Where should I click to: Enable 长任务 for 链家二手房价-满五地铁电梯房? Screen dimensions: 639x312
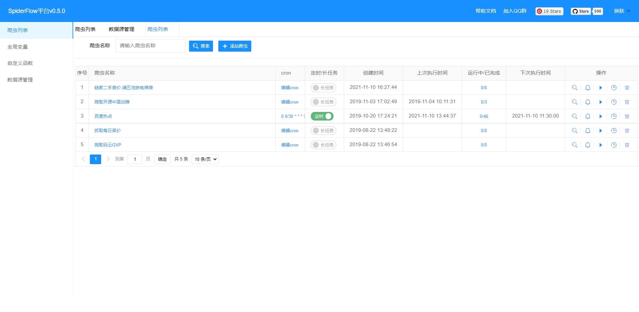[323, 88]
